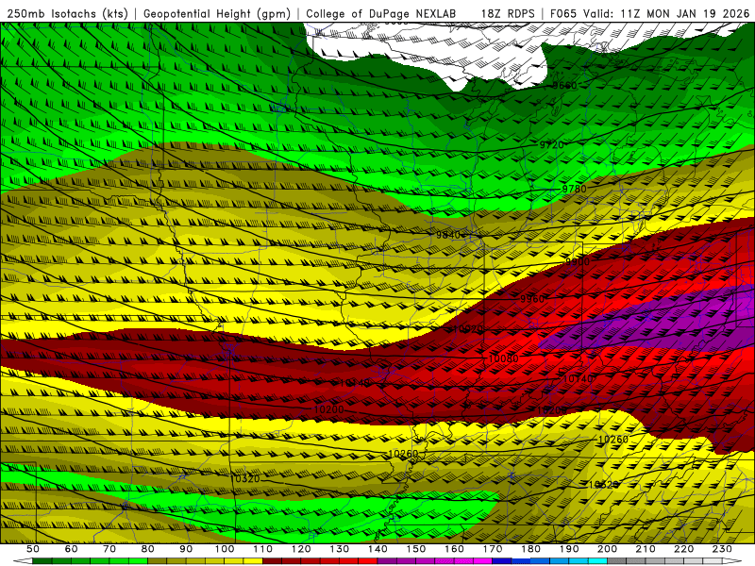Click the 190 value on the legend scale
This screenshot has width=755, height=566.
click(569, 549)
